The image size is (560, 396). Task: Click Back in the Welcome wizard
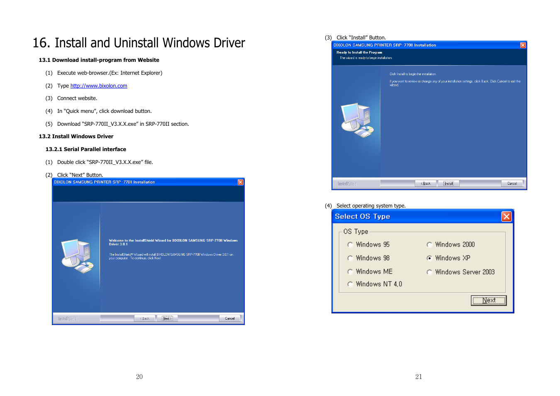tap(145, 318)
